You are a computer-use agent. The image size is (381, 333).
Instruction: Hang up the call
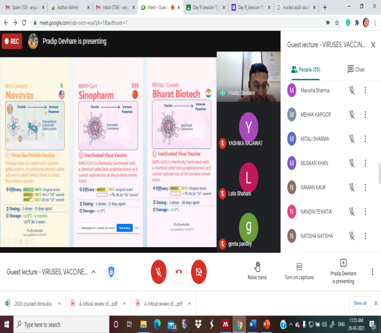(x=178, y=272)
